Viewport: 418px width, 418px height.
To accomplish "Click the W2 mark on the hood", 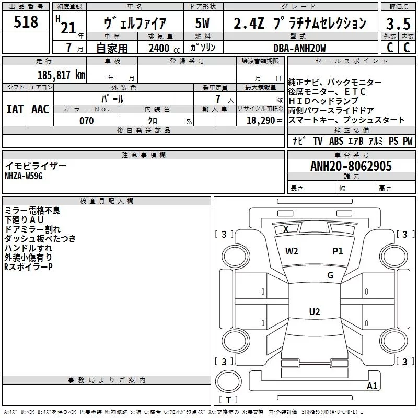I will 292,251.
